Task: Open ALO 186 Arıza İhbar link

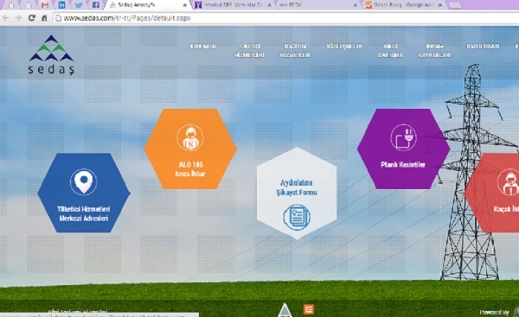Action: pyautogui.click(x=190, y=169)
